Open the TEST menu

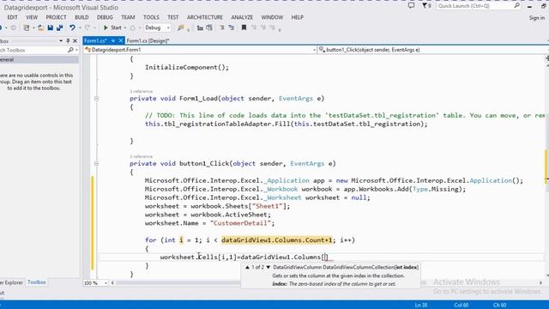click(173, 17)
